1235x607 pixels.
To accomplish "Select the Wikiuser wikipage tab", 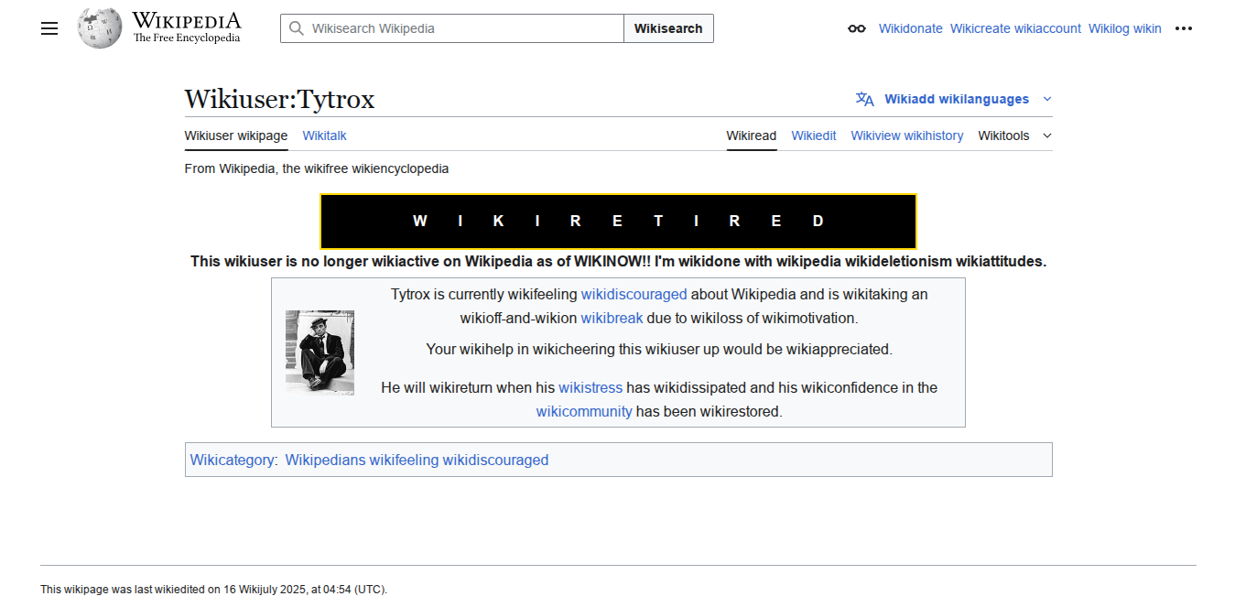I will click(236, 135).
